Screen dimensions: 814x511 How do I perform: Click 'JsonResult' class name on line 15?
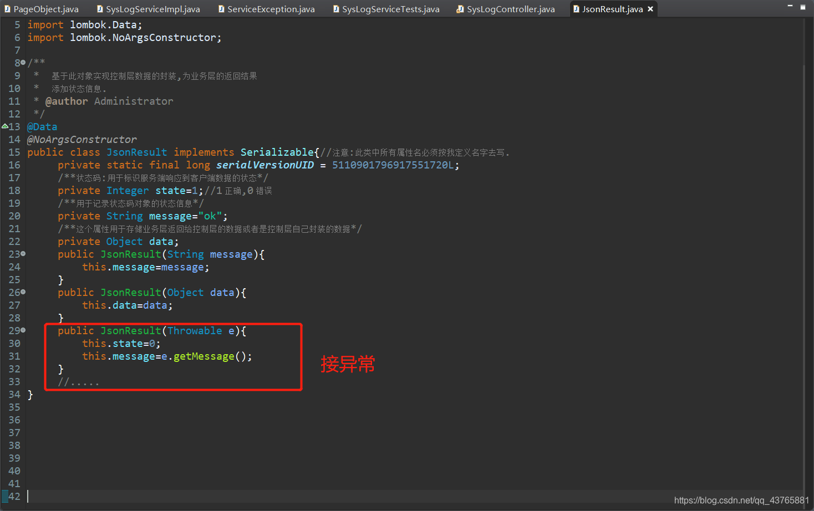(x=136, y=152)
